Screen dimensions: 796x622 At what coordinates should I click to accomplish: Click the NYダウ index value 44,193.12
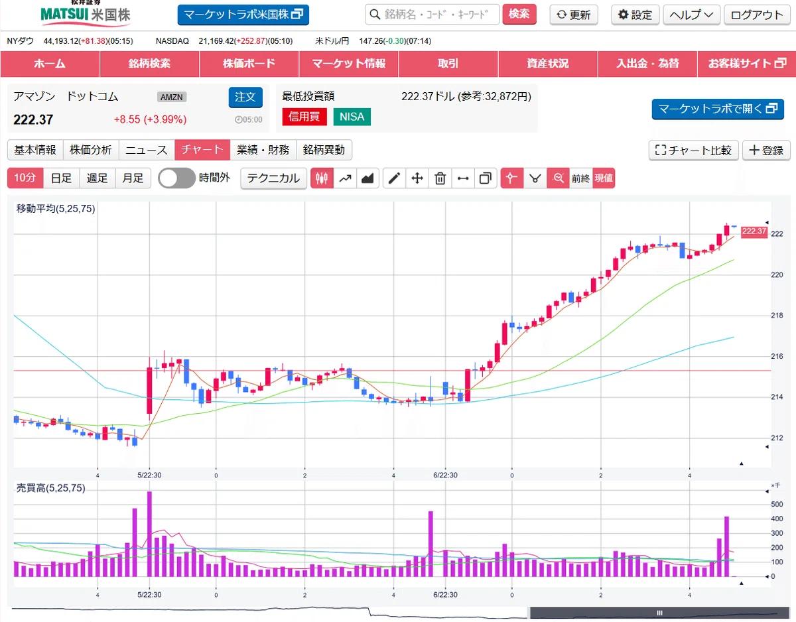(60, 41)
